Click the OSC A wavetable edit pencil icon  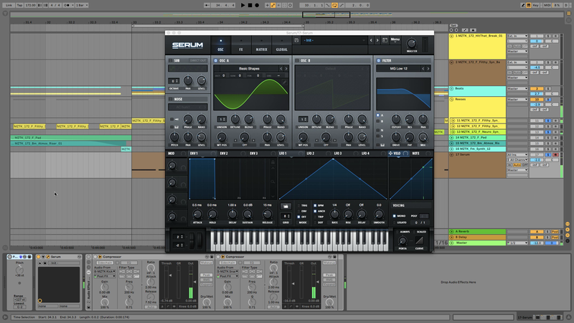click(x=284, y=83)
